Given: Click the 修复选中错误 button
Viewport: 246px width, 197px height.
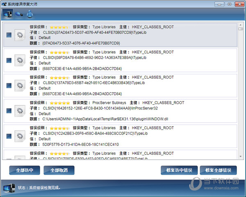Looking at the screenshot, I should tap(179, 170).
